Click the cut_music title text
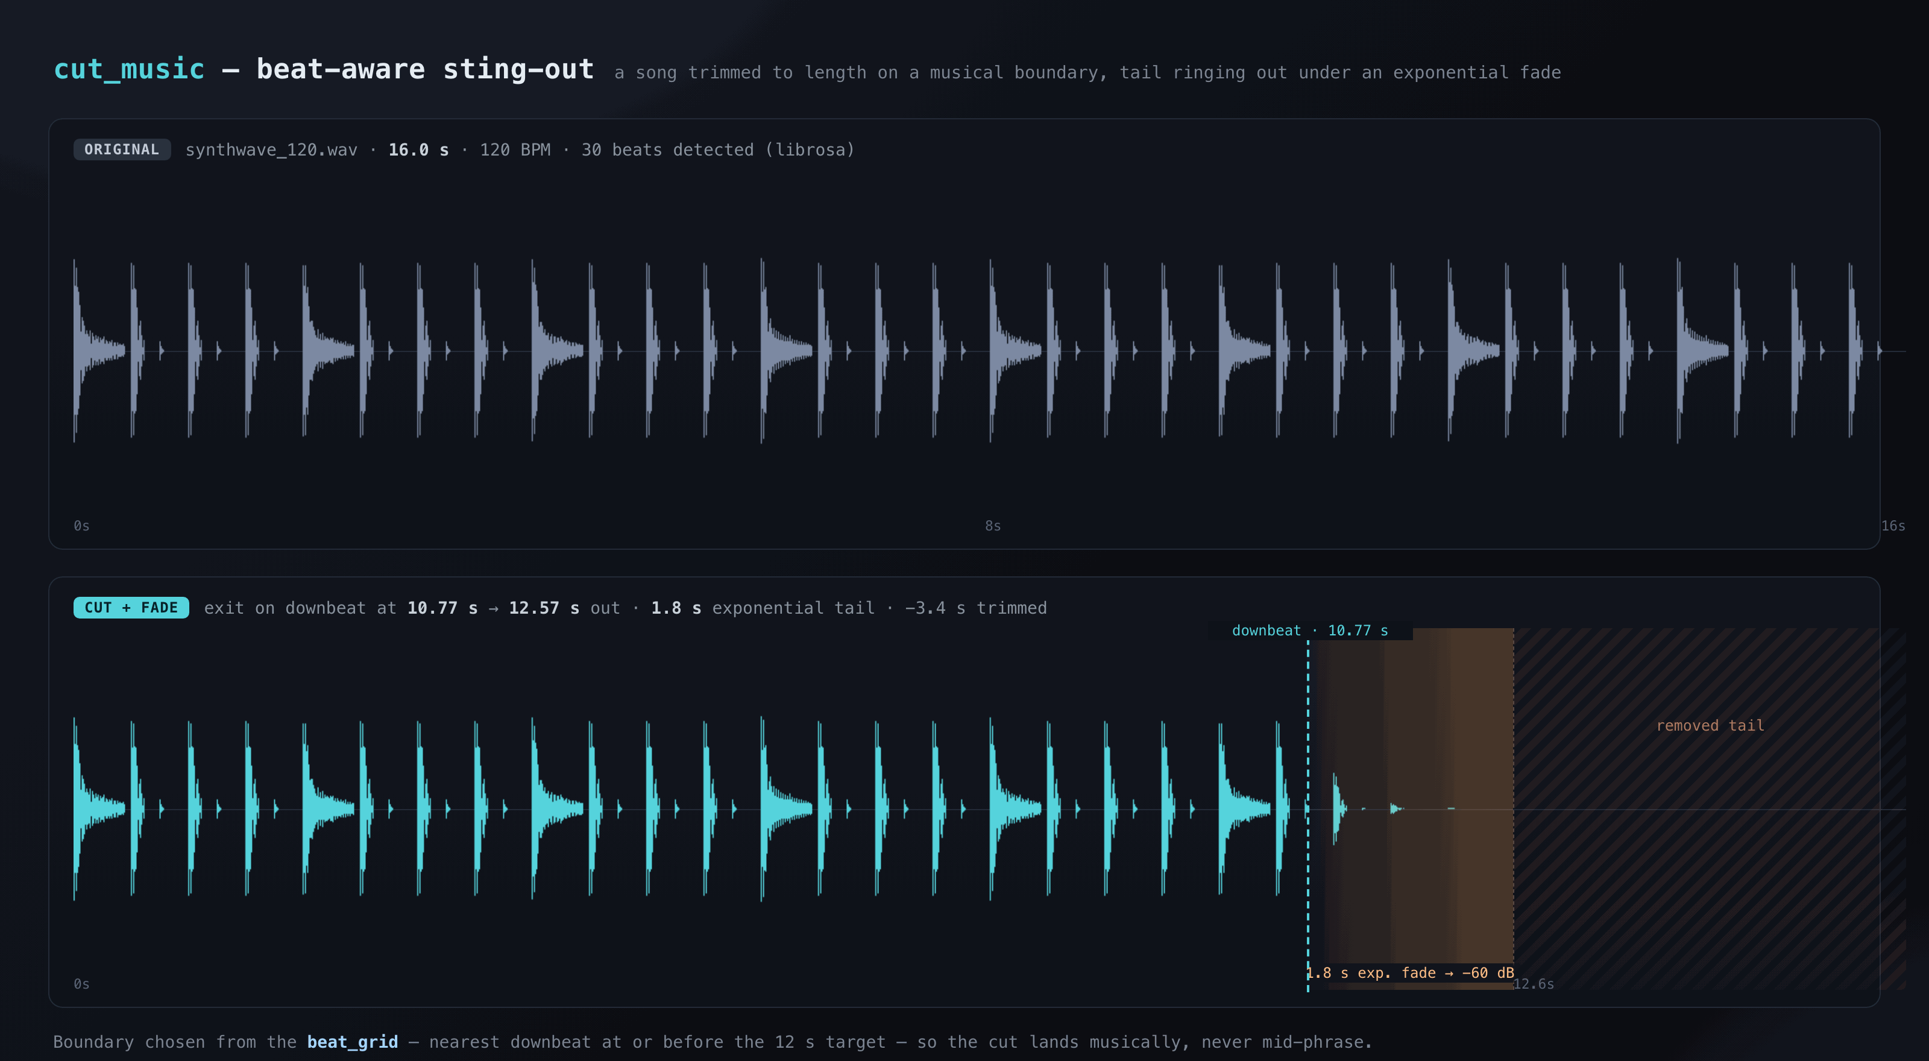The width and height of the screenshot is (1929, 1061). (x=129, y=69)
